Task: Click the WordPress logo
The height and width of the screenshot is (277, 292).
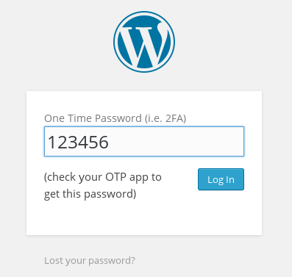Action: (144, 42)
